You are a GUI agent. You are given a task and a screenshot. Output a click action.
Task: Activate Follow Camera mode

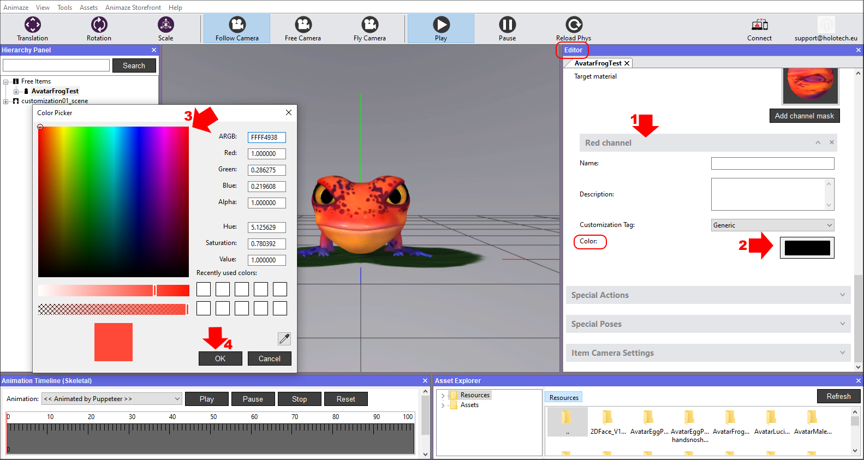point(237,28)
